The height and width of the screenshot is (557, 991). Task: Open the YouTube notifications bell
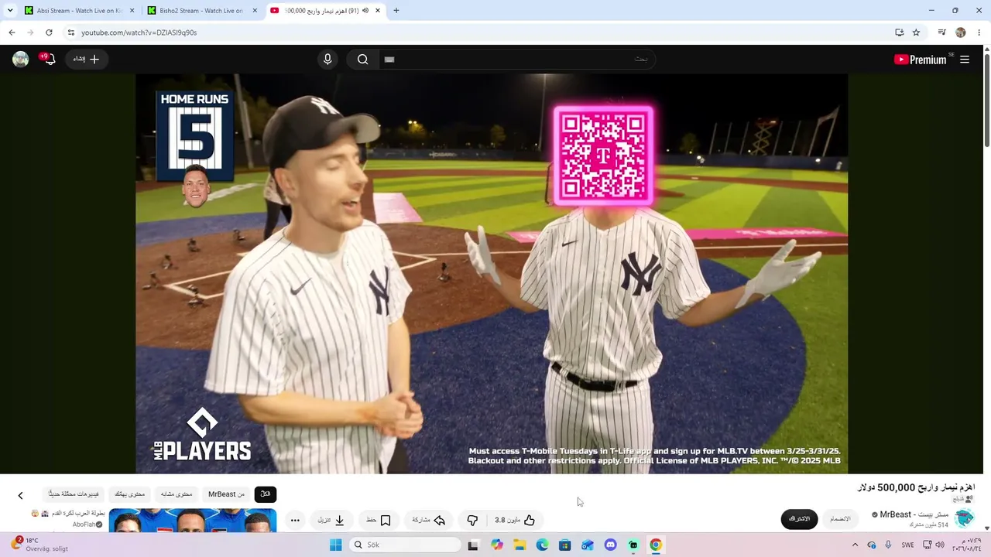pos(48,60)
